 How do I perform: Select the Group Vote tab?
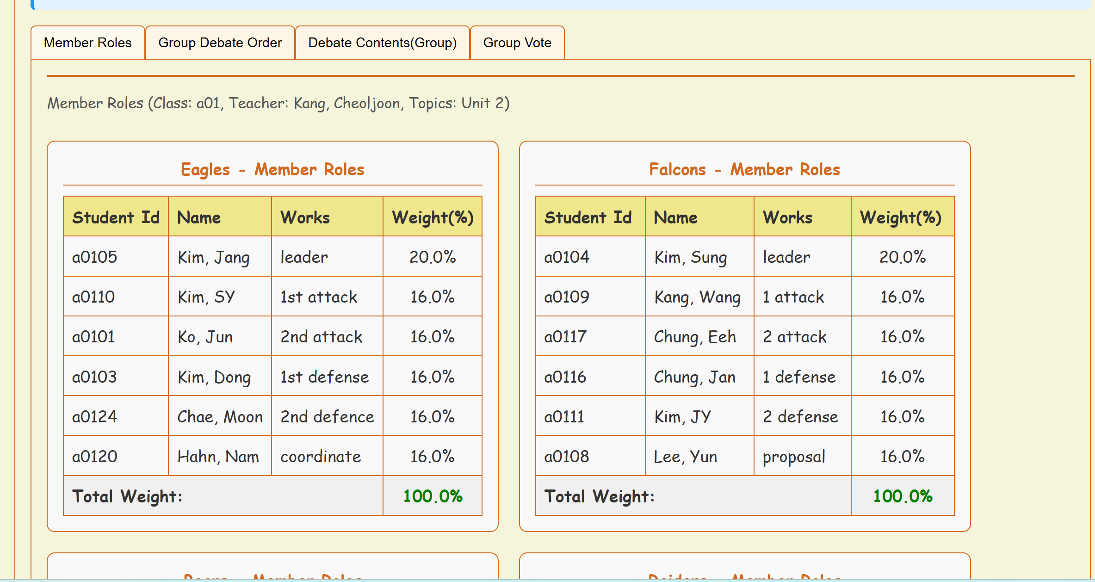pos(517,43)
